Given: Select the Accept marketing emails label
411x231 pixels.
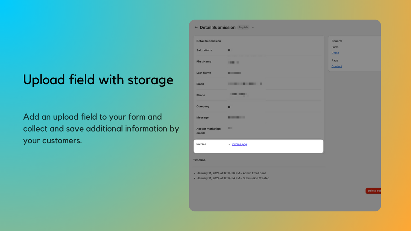Looking at the screenshot, I should (208, 131).
